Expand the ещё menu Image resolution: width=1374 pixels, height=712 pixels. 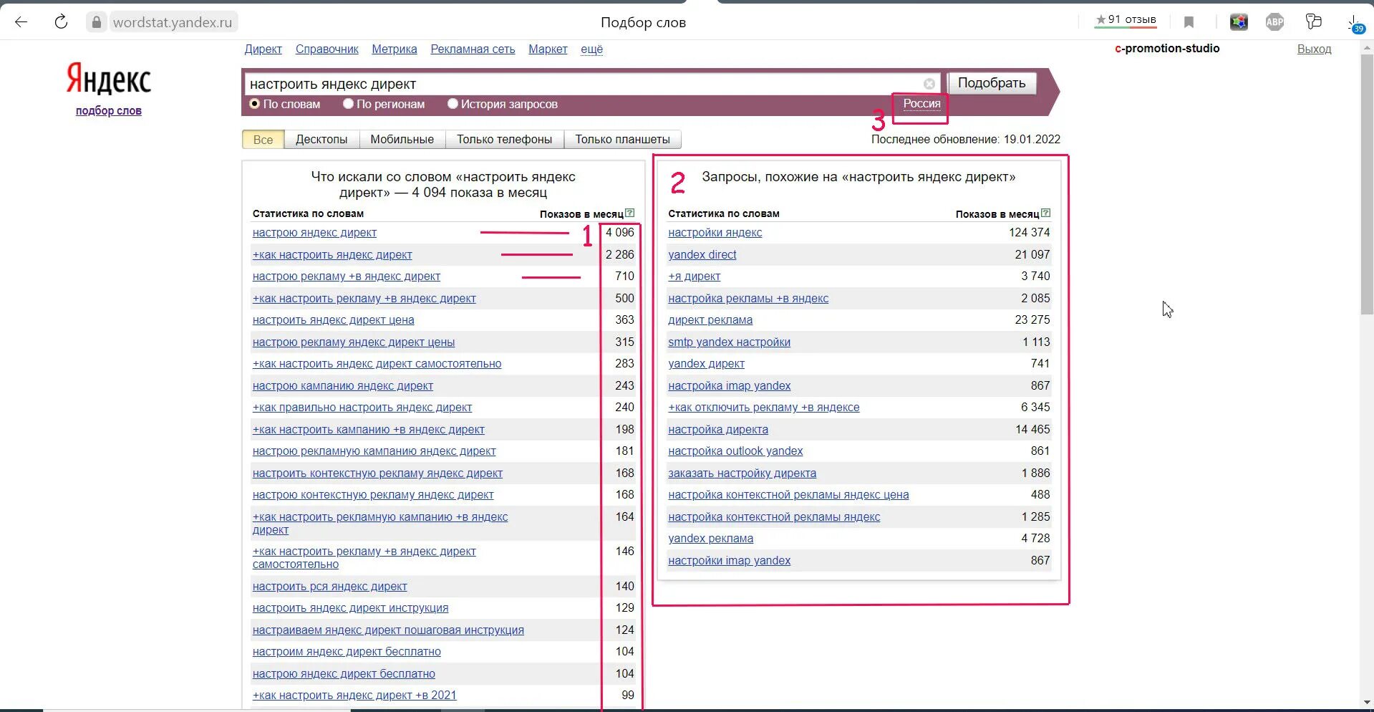click(x=591, y=49)
